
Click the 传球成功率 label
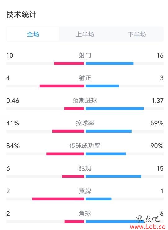[85, 146]
